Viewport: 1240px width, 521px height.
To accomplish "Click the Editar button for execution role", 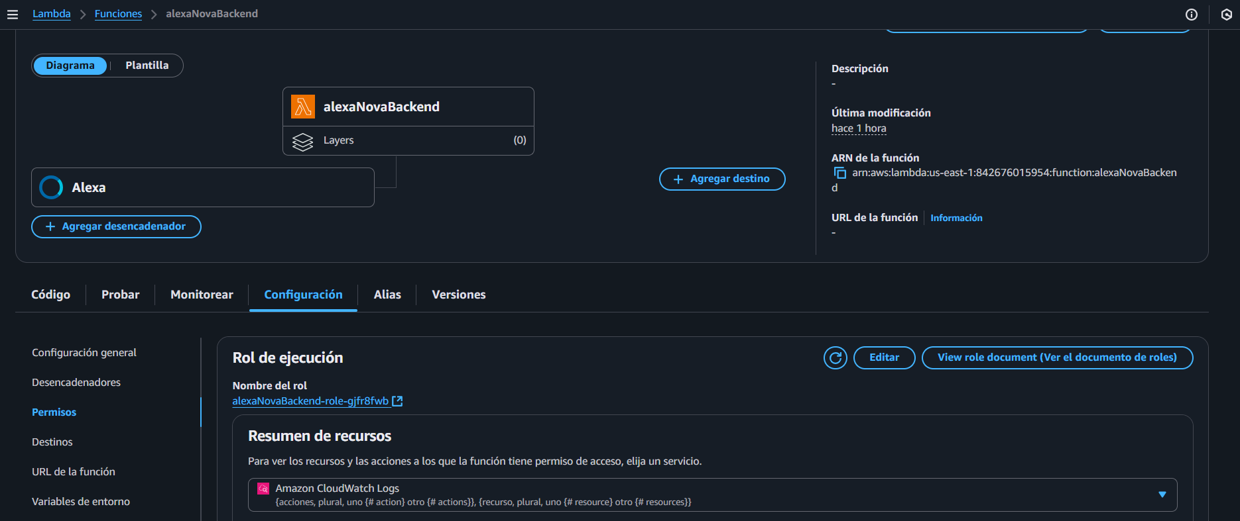I will 884,357.
